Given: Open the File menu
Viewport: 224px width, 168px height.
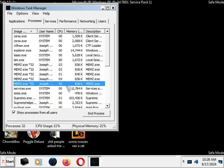Looking at the screenshot, I should [10, 13].
